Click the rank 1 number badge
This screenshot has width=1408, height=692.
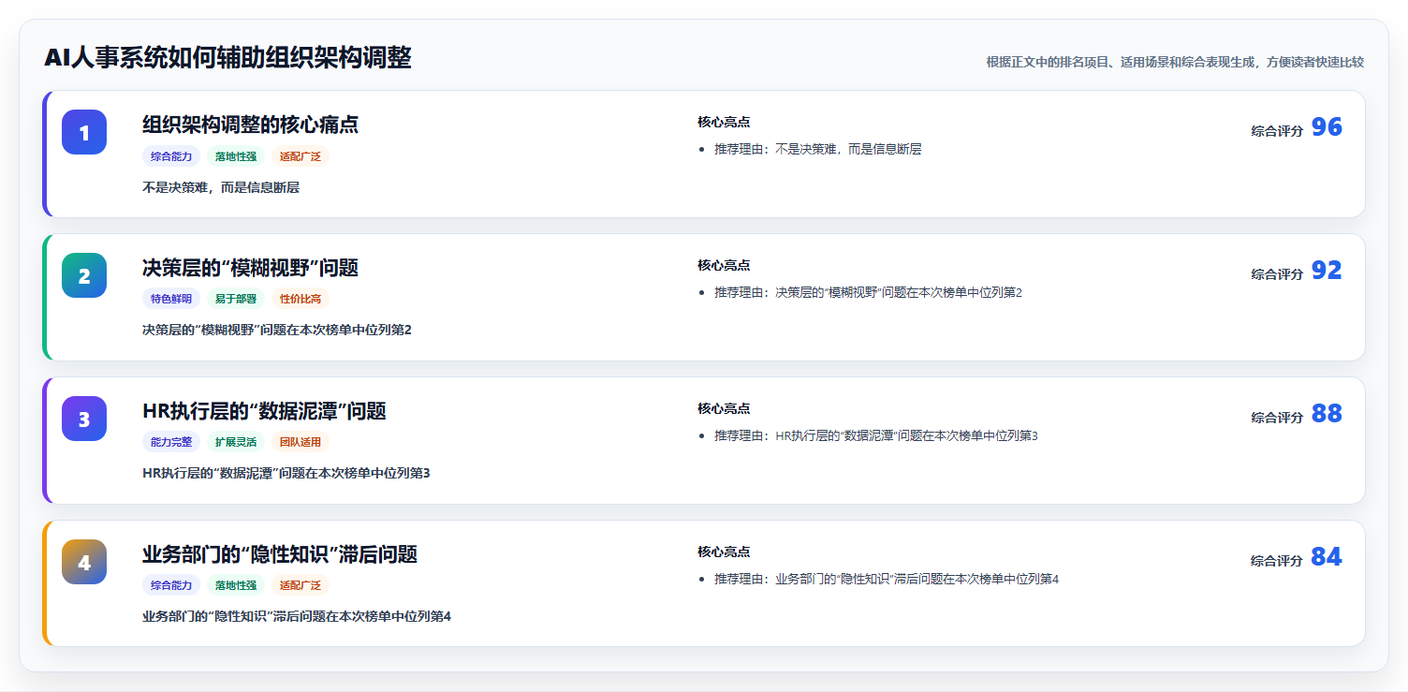[x=84, y=132]
